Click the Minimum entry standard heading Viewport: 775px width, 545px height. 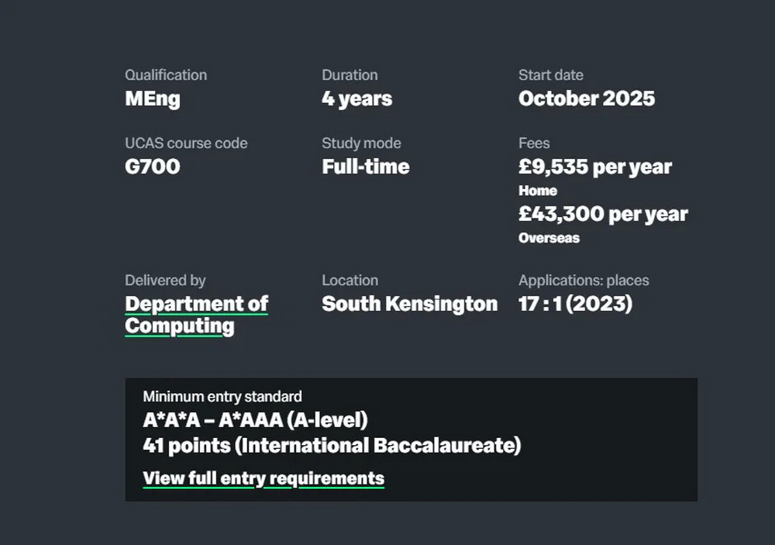click(x=222, y=397)
